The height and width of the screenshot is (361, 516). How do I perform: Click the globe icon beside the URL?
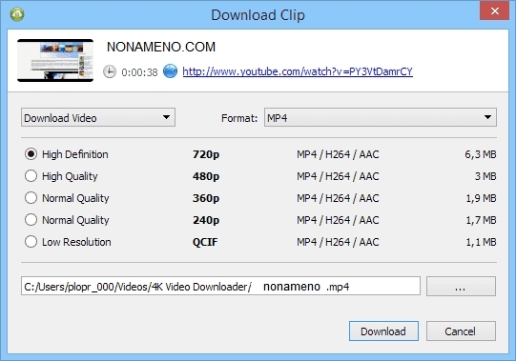(170, 71)
